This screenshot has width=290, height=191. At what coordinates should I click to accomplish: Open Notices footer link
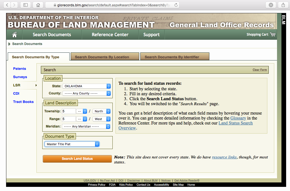[166, 181]
